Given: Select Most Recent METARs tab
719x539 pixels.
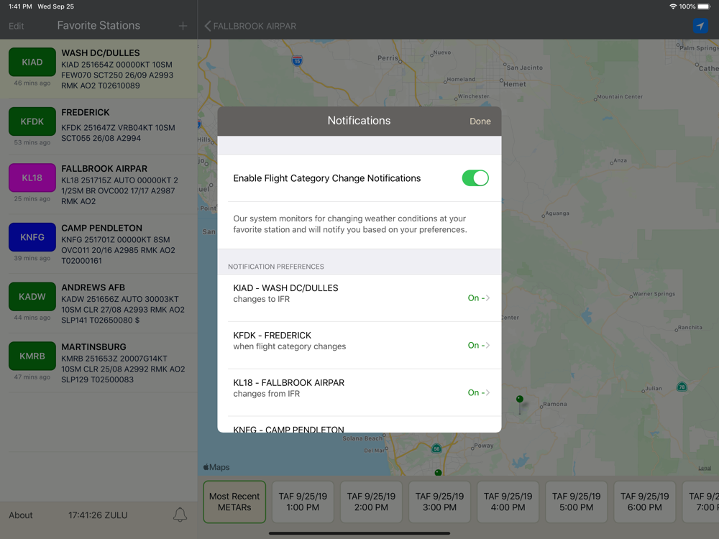Looking at the screenshot, I should click(x=234, y=502).
